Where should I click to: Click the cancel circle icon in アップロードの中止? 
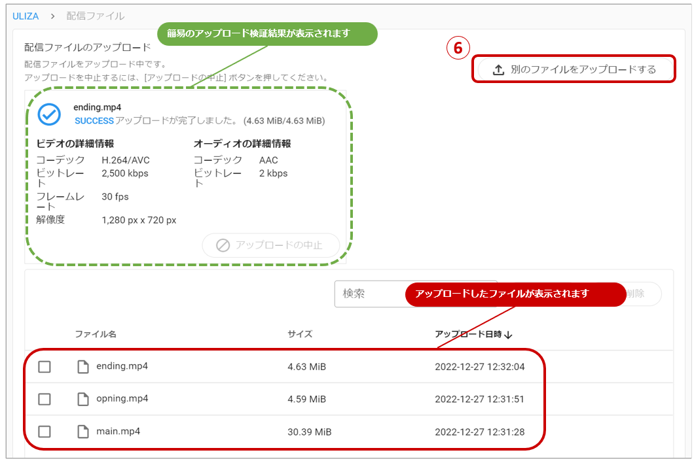(223, 245)
